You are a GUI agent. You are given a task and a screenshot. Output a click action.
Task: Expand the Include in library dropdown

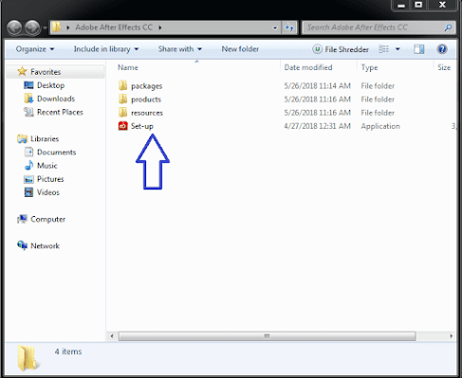coord(106,49)
